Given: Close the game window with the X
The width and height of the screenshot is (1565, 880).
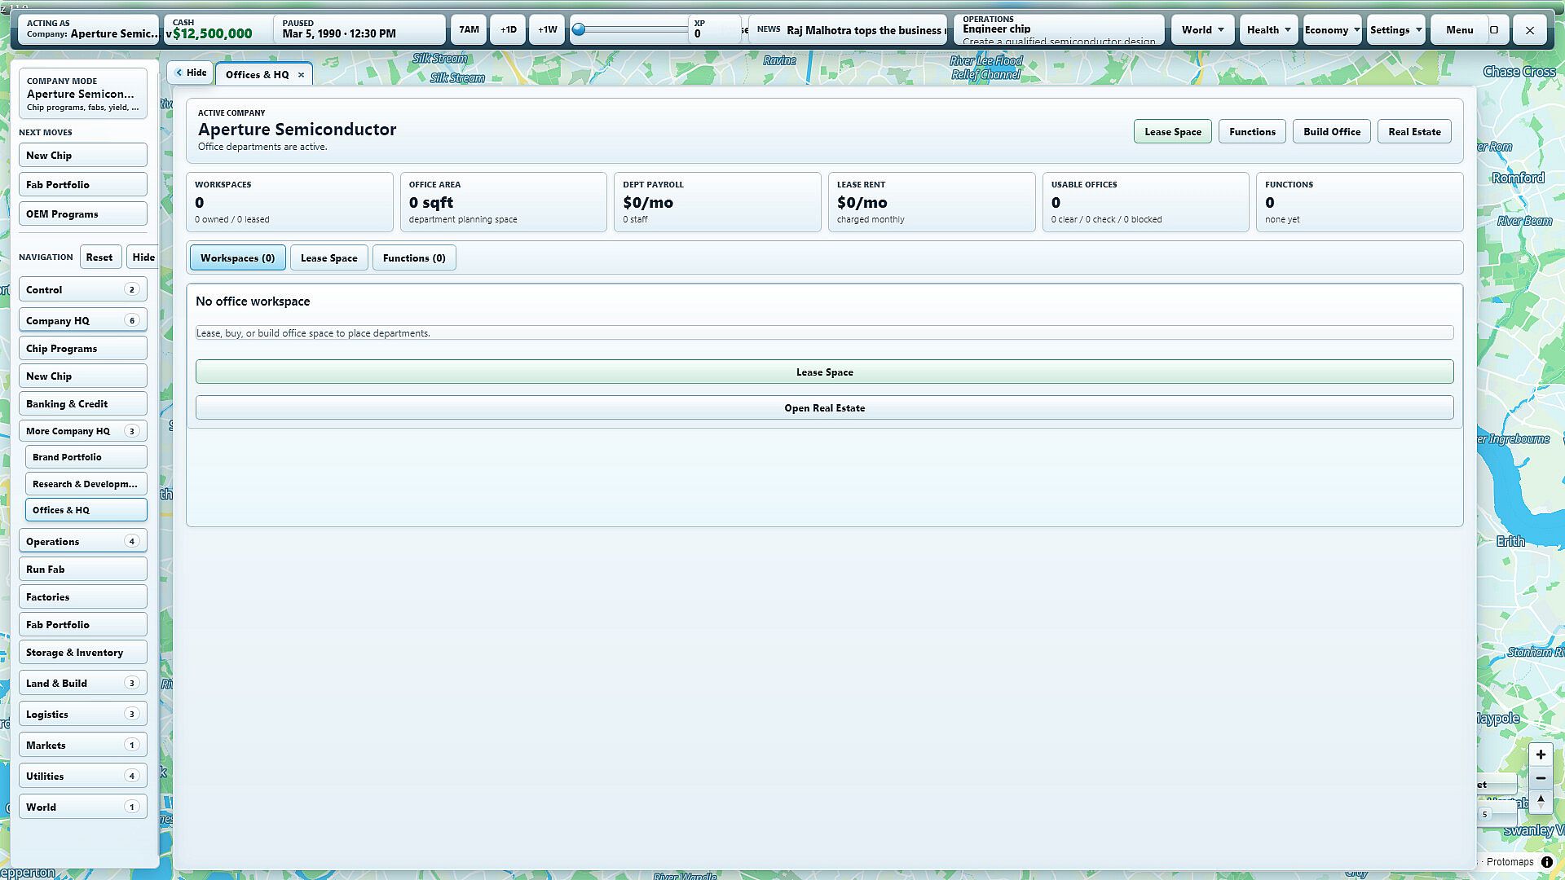Looking at the screenshot, I should (1530, 30).
